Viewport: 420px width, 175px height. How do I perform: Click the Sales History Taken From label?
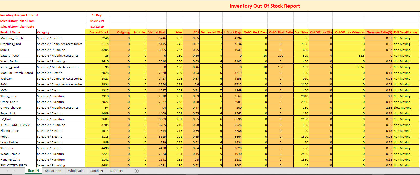(17, 21)
